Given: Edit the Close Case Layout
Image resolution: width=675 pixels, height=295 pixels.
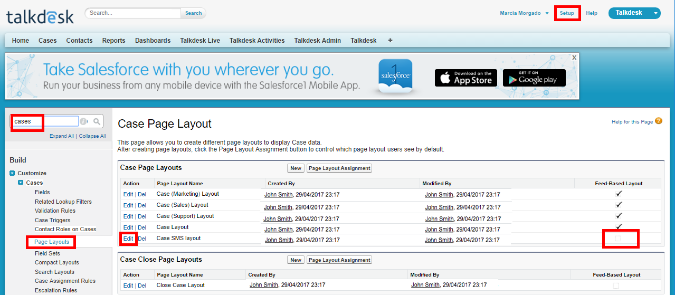Looking at the screenshot, I should coord(128,286).
